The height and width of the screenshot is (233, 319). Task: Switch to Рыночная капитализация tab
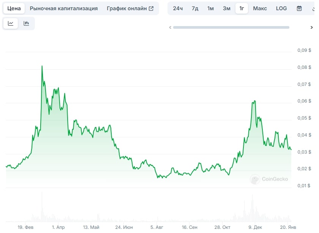pos(64,8)
